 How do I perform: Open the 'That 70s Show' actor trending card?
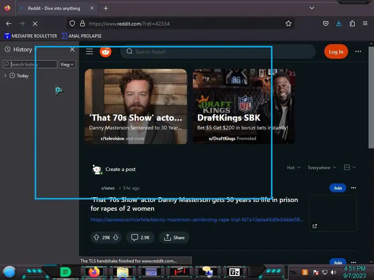pos(136,106)
